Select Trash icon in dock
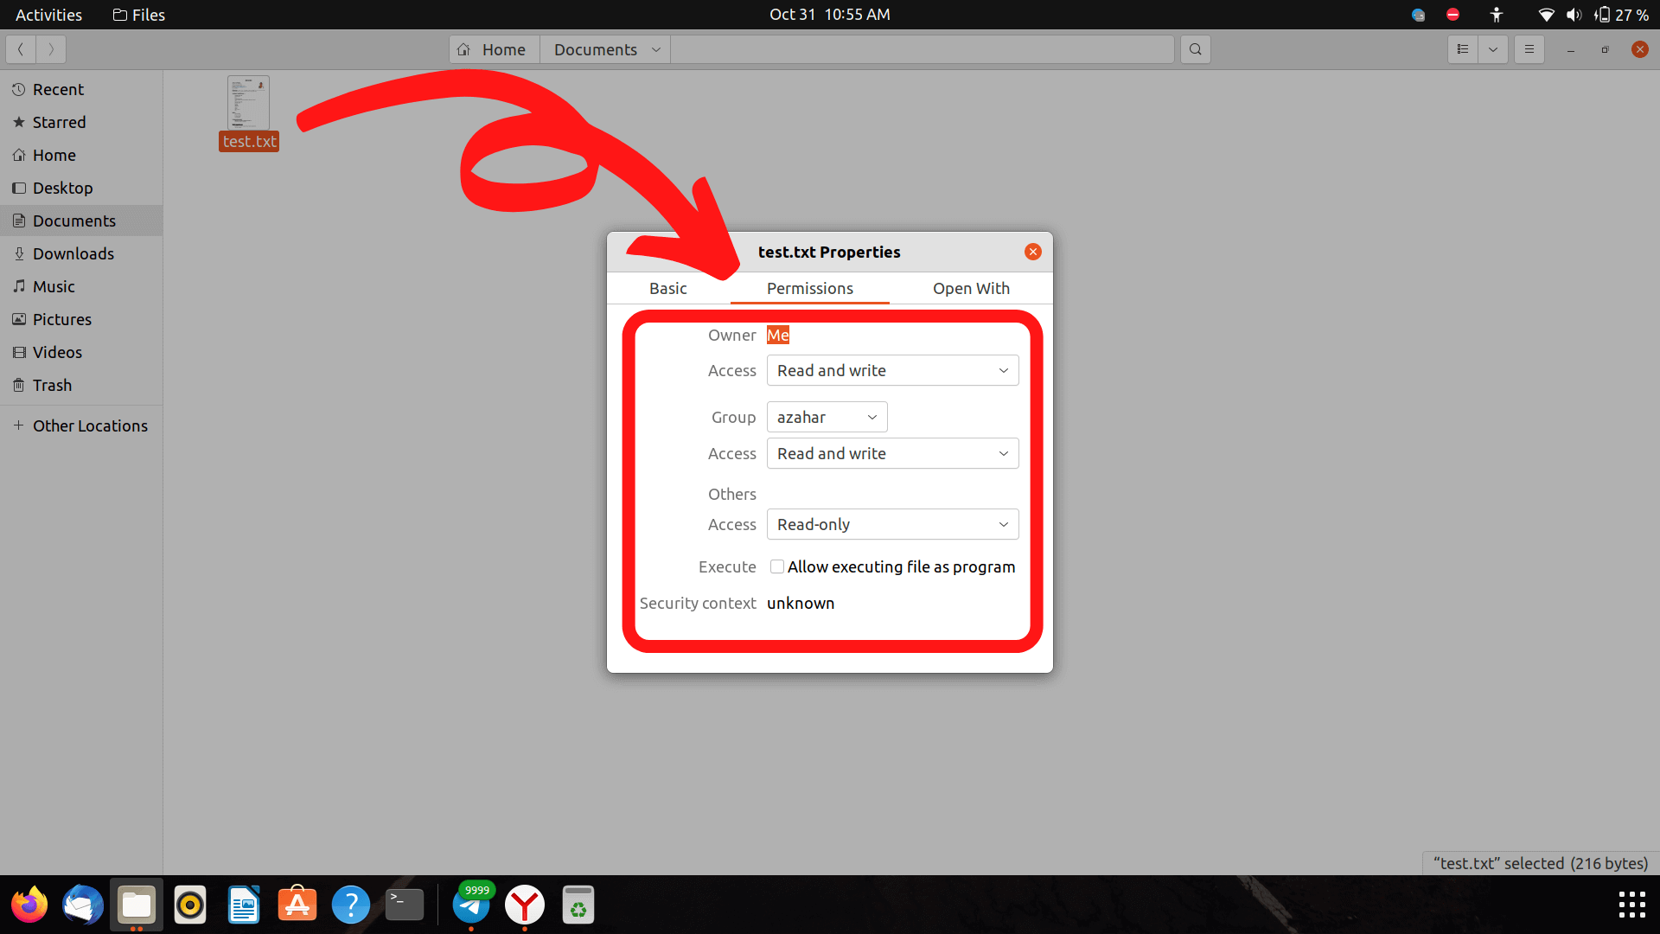 click(579, 905)
